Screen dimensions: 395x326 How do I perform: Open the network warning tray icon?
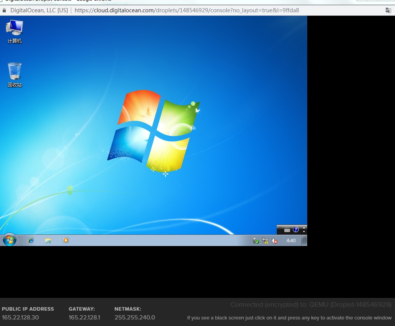click(x=265, y=241)
